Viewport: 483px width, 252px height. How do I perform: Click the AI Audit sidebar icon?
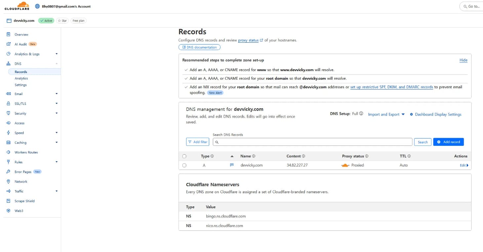coord(9,44)
